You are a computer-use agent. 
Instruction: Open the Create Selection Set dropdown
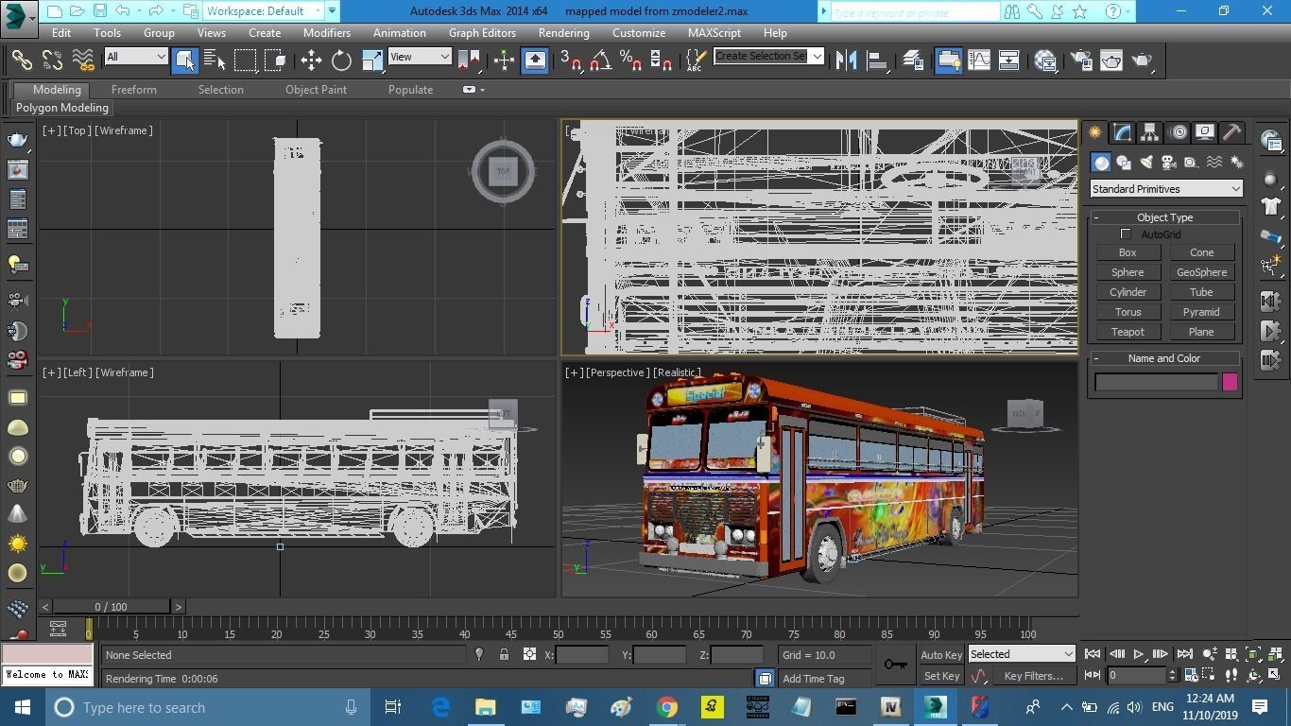768,56
